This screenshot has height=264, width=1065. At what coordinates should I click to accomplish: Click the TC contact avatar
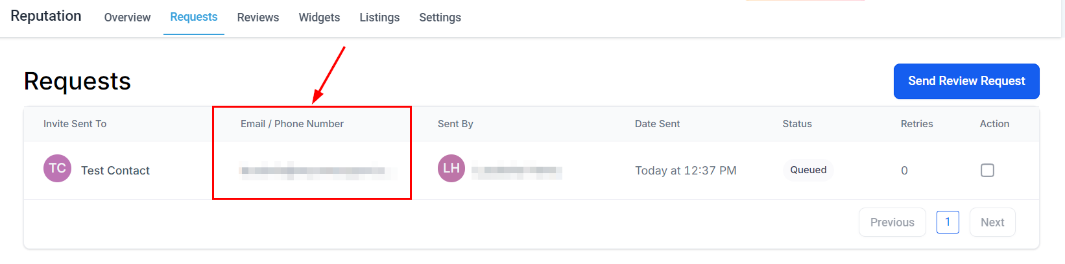coord(57,169)
